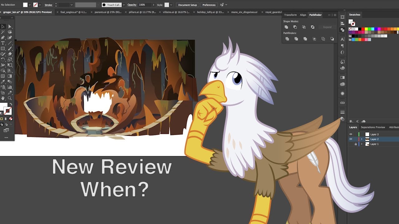
Task: Open the fill color dropdown in control bar
Action: tap(30, 5)
